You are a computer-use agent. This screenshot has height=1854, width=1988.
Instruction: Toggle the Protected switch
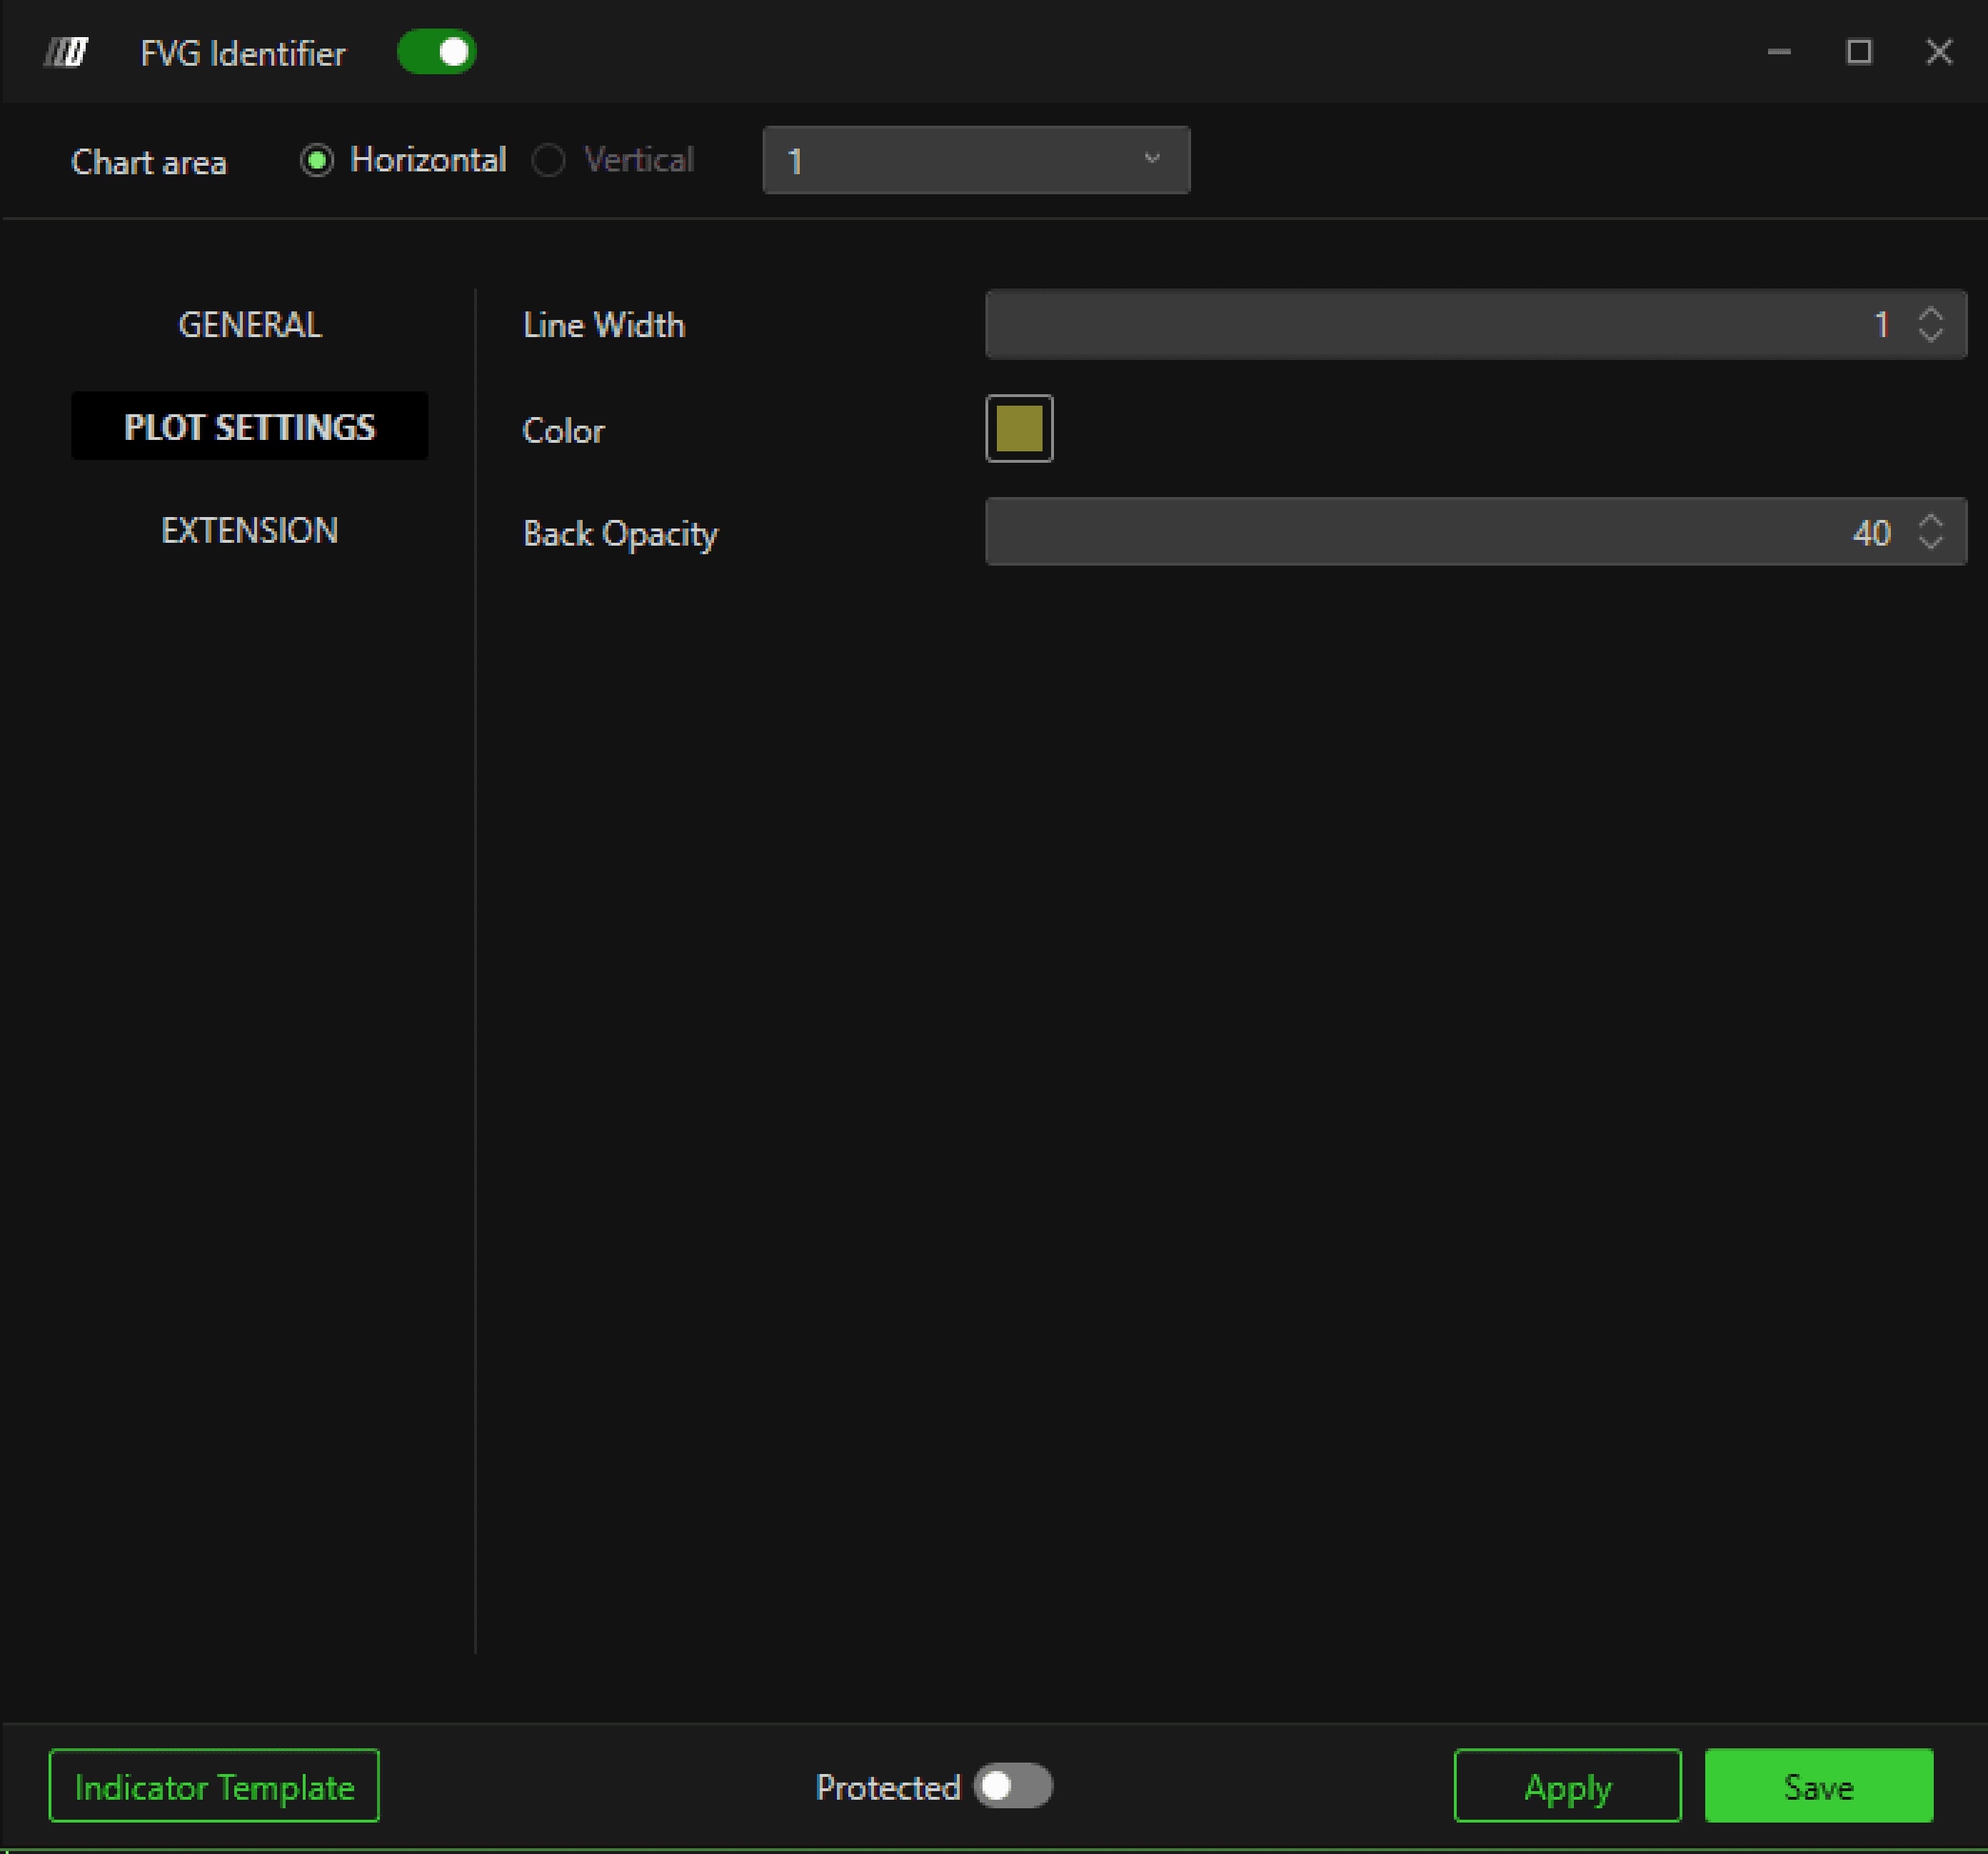click(1012, 1786)
